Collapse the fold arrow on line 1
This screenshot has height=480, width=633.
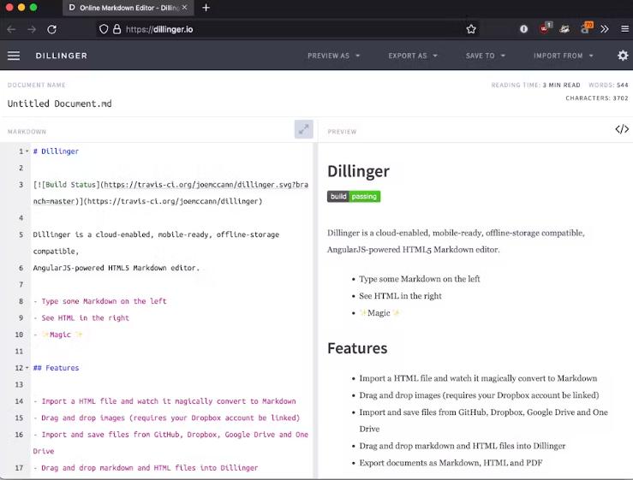[27, 151]
